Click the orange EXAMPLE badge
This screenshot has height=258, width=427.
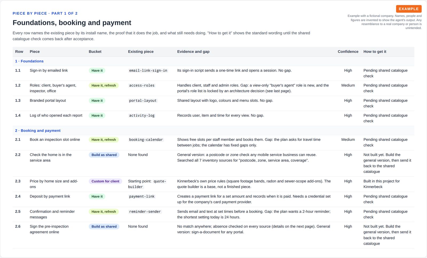coord(409,9)
